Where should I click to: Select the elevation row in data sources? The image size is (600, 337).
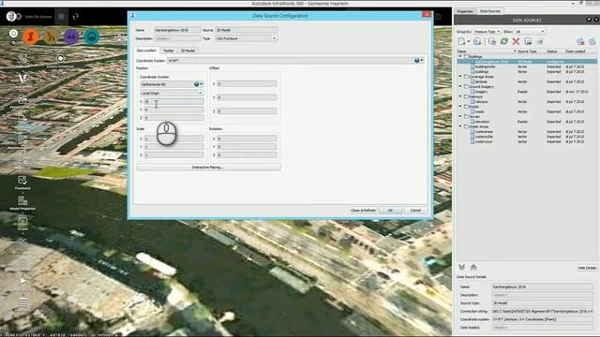pyautogui.click(x=527, y=122)
